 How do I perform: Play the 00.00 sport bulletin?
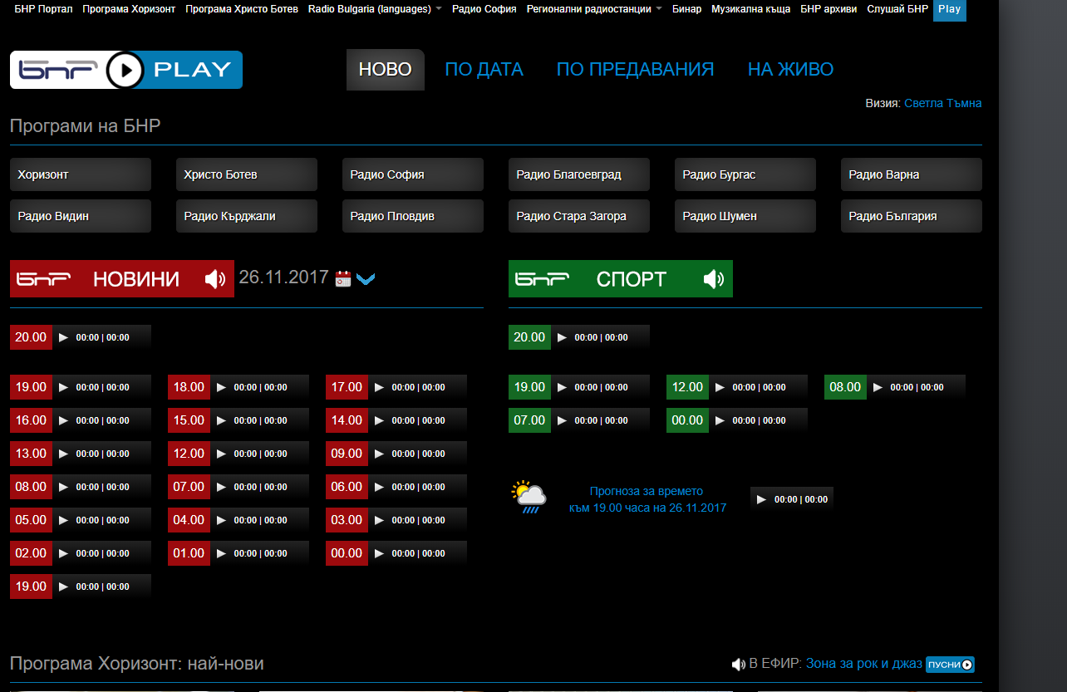click(720, 420)
